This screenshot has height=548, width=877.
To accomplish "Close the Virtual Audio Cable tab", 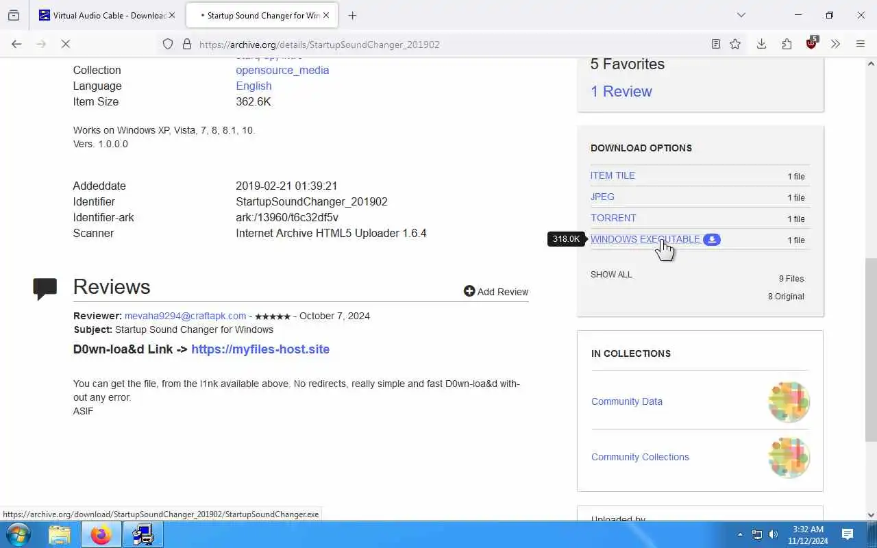I will coord(171,15).
